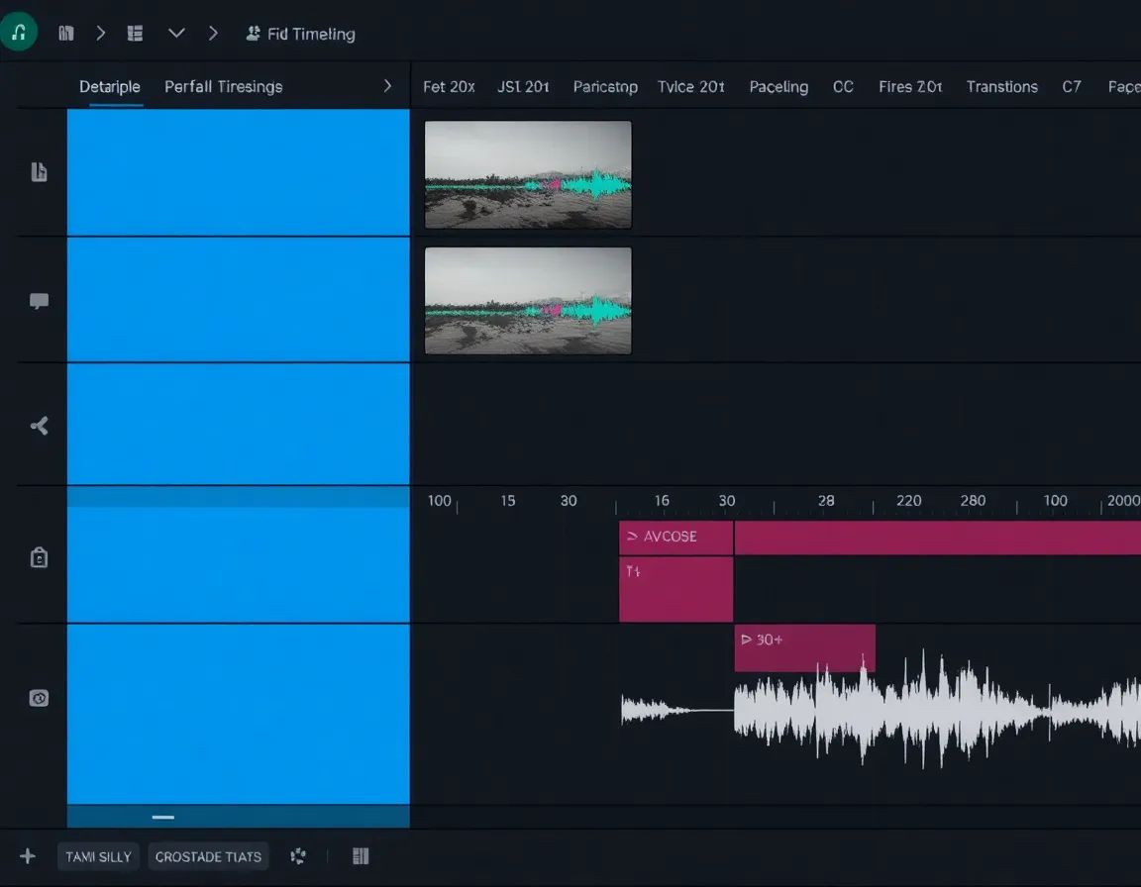Viewport: 1141px width, 887px height.
Task: Open the Transtions tab
Action: [x=1001, y=86]
